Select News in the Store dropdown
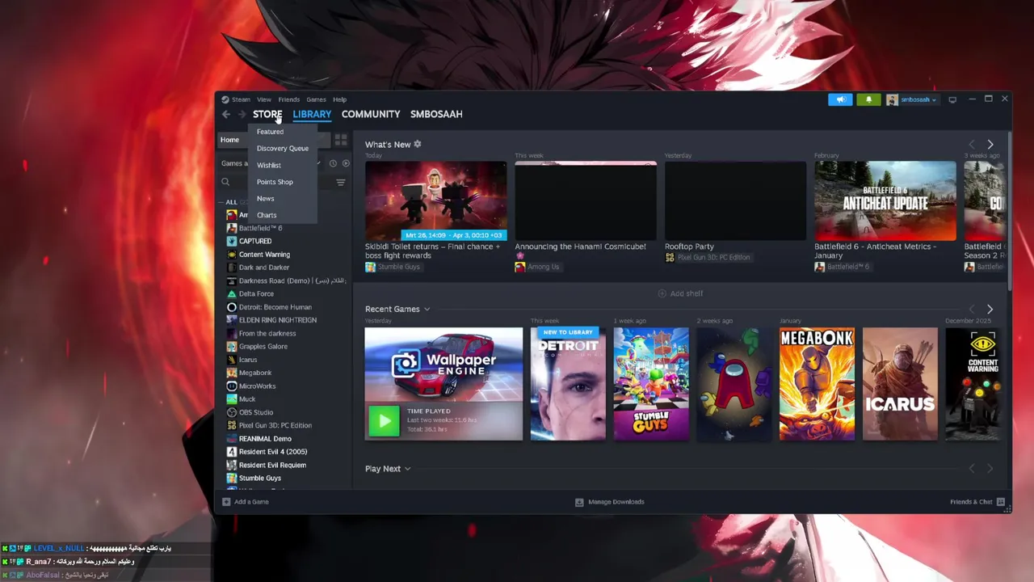The width and height of the screenshot is (1034, 582). click(x=266, y=199)
